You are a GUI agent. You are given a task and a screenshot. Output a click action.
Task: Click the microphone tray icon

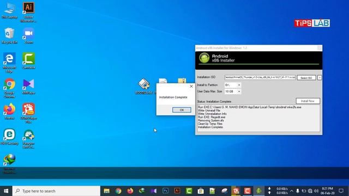click(x=298, y=191)
